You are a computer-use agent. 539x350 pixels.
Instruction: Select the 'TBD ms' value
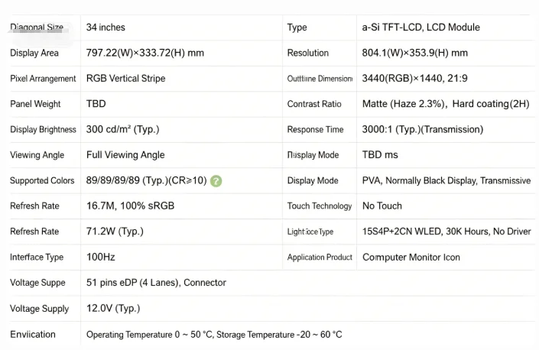(x=380, y=155)
